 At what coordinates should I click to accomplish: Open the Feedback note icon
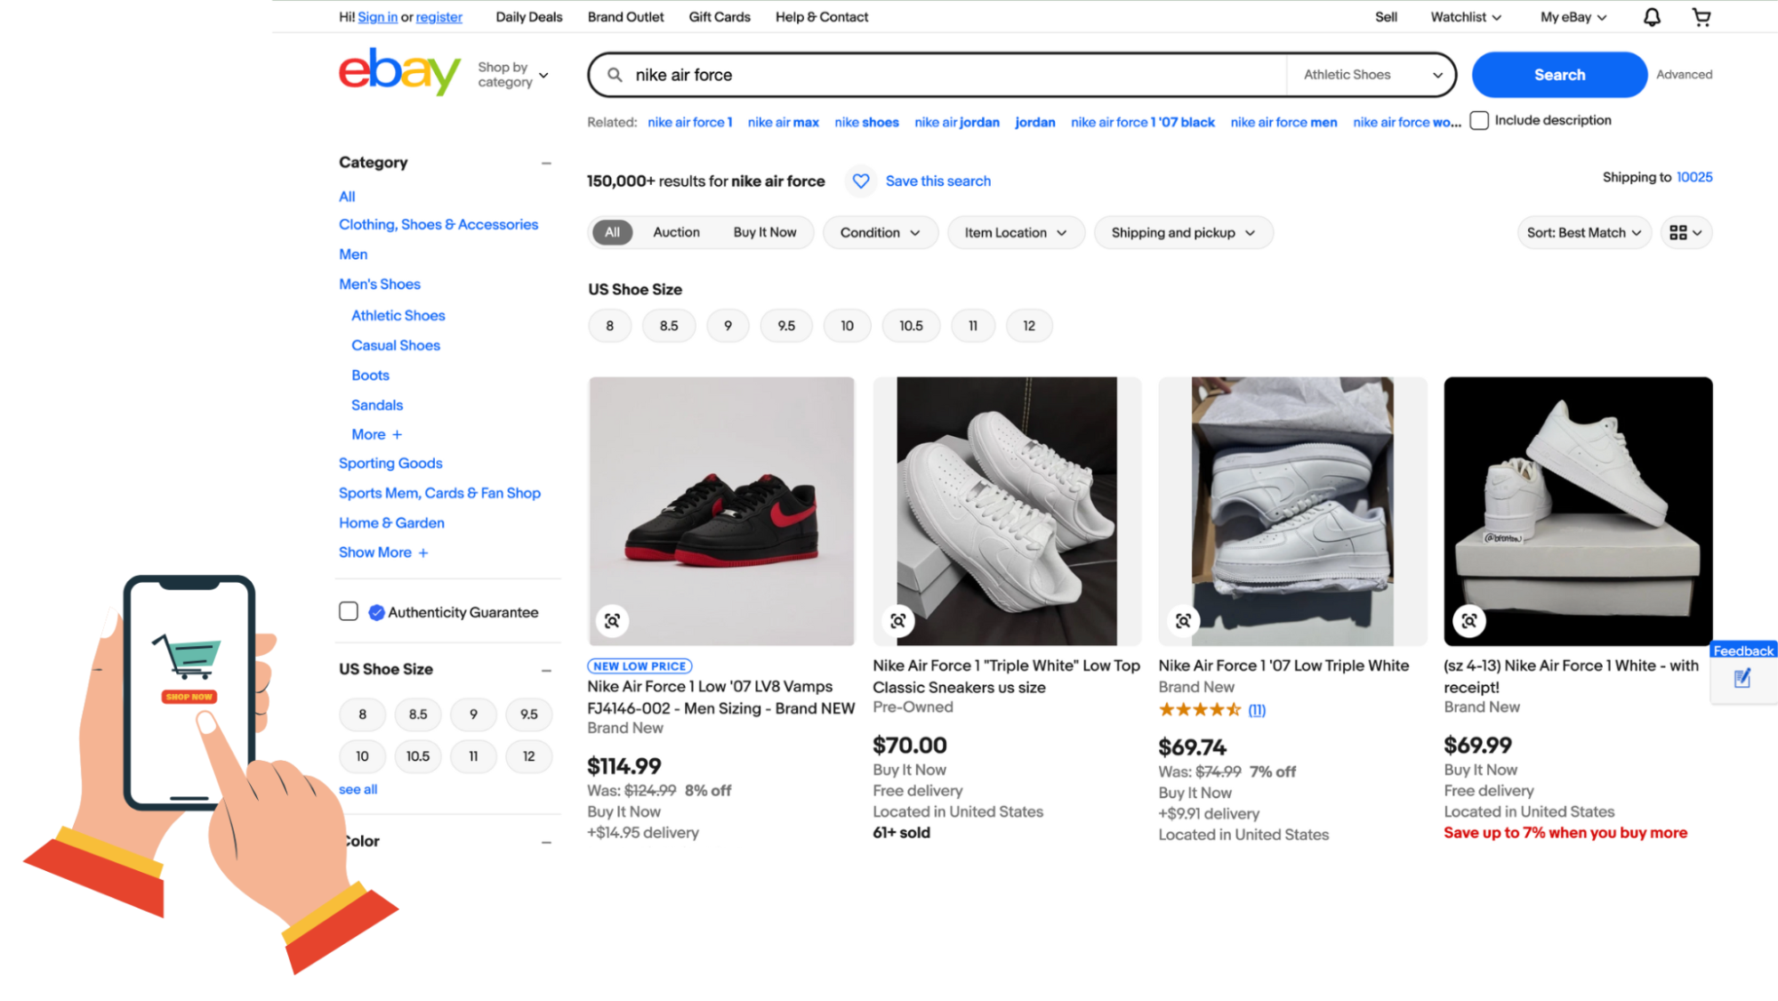1742,679
